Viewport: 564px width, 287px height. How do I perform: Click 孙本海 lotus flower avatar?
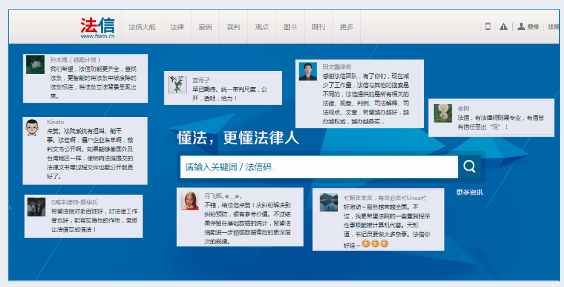click(x=35, y=64)
